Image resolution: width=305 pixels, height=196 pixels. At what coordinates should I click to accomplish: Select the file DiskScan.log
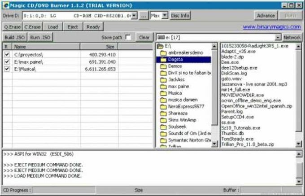(234, 73)
